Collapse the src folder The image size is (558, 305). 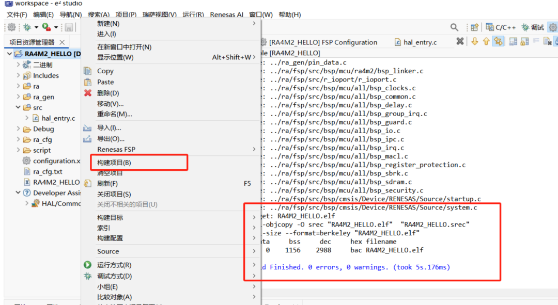[18, 107]
